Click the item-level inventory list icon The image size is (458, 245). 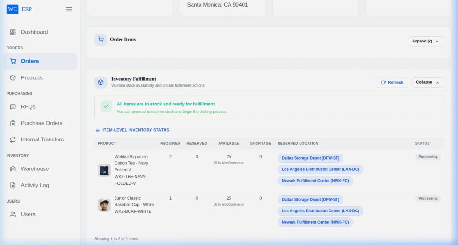click(x=97, y=130)
